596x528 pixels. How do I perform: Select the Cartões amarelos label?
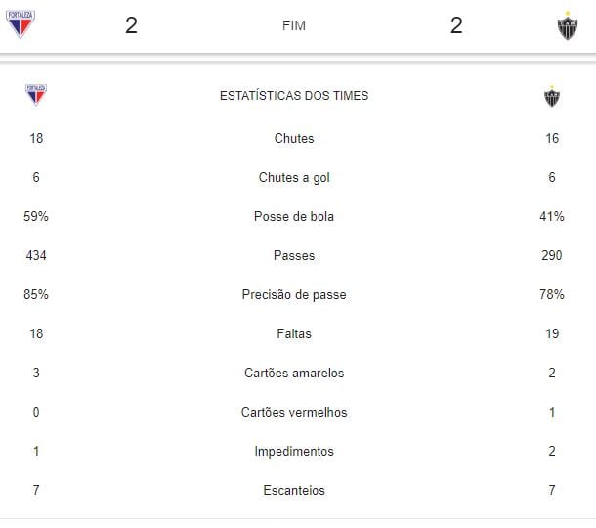(294, 374)
